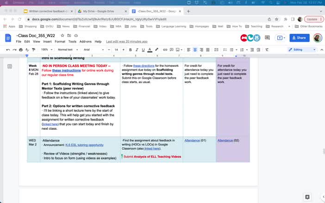The width and height of the screenshot is (325, 203).
Task: Open the zoom 100% dropdown
Action: 47,50
